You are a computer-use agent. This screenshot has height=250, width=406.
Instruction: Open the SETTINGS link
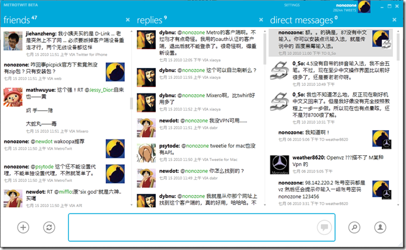[x=292, y=5]
